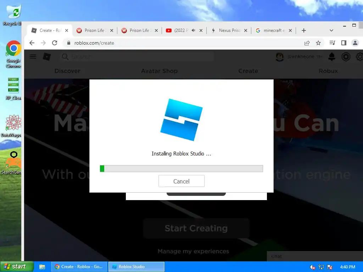Switch to the Google minecraft tab
363x272 pixels.
pyautogui.click(x=274, y=30)
